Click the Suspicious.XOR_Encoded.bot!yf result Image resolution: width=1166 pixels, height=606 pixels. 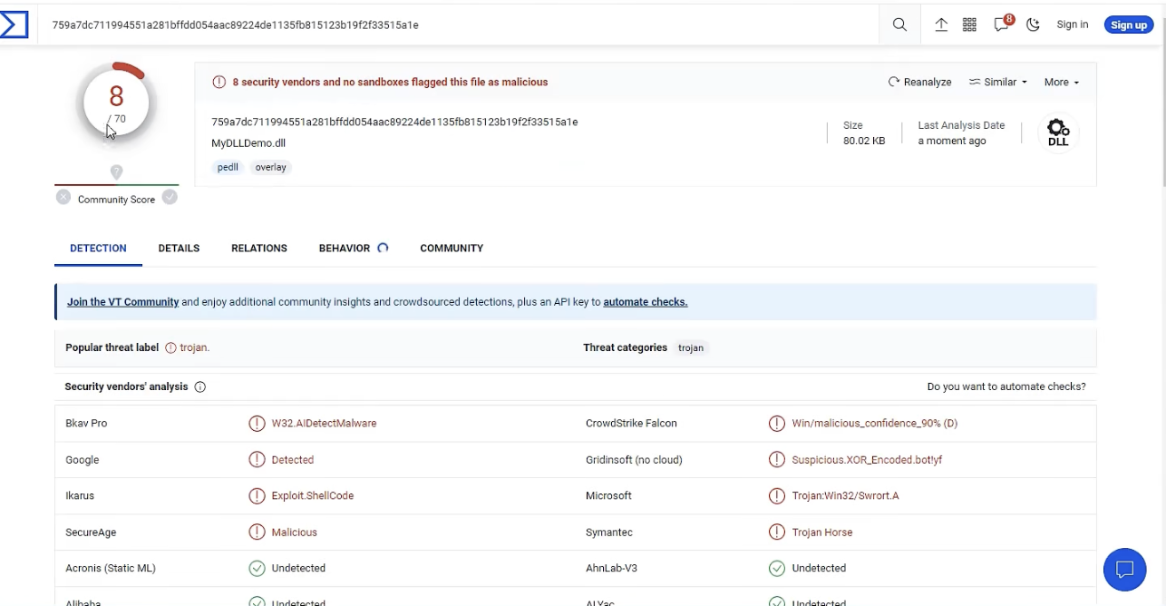(867, 460)
